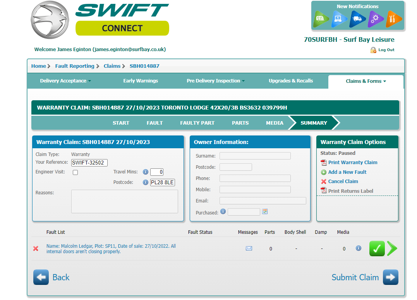Click the Add a New Fault link

pyautogui.click(x=347, y=172)
